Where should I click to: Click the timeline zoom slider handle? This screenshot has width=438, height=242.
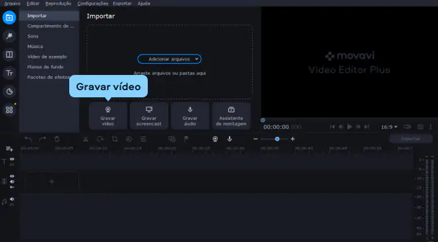coord(277,139)
